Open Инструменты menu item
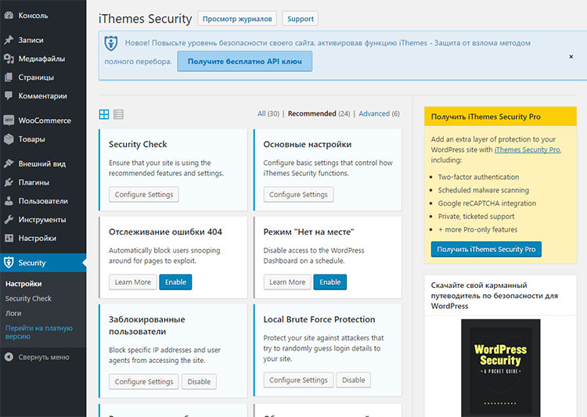 (43, 220)
